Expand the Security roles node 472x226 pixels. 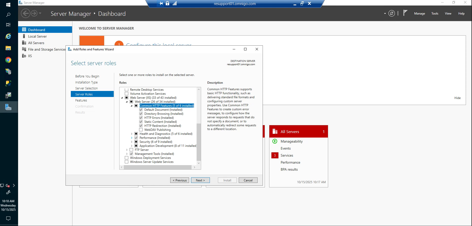(132, 142)
